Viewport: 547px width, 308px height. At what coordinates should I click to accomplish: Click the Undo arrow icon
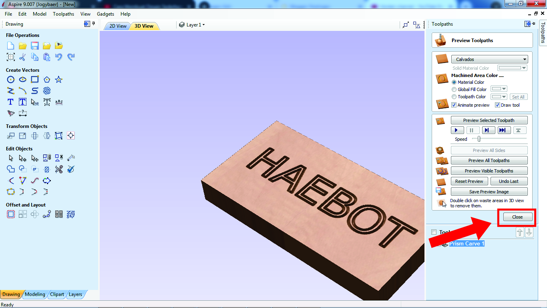click(59, 57)
